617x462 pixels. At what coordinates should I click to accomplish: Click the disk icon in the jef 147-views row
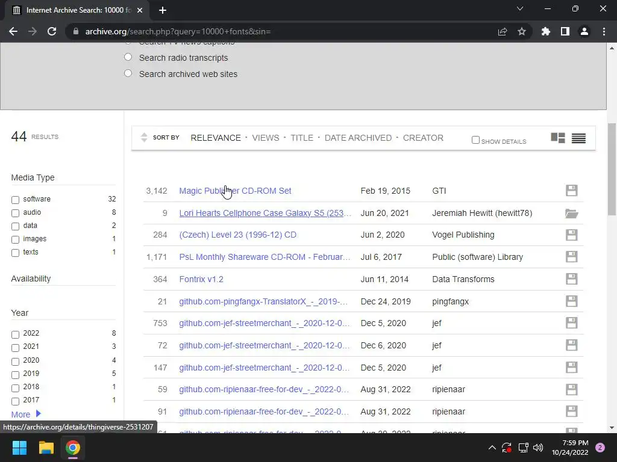(571, 368)
